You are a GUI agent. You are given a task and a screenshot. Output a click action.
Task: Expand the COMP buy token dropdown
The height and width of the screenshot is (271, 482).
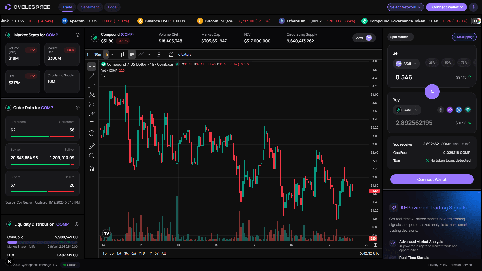coord(407,110)
